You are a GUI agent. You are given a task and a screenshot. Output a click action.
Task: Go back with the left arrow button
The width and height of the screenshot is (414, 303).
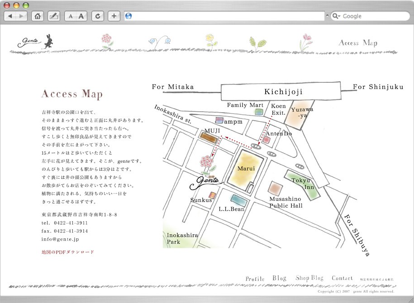10,16
